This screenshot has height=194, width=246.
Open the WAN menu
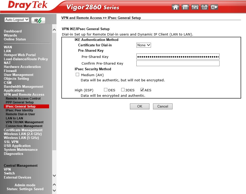[x=8, y=47]
